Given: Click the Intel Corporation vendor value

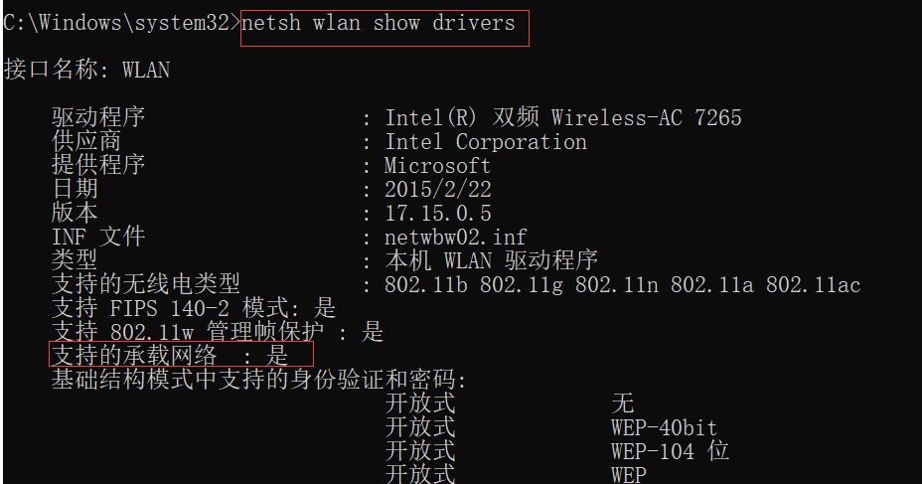Looking at the screenshot, I should point(486,142).
